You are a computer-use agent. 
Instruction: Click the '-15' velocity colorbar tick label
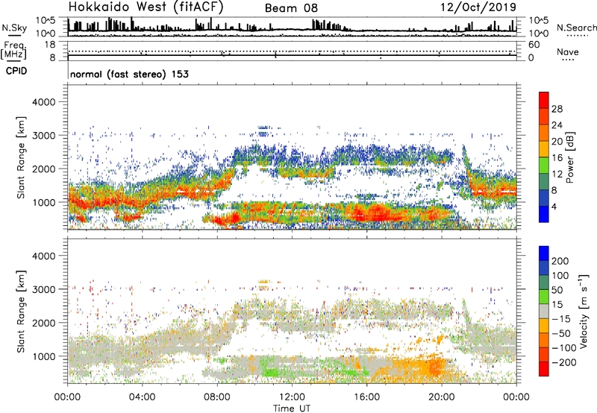(561, 318)
